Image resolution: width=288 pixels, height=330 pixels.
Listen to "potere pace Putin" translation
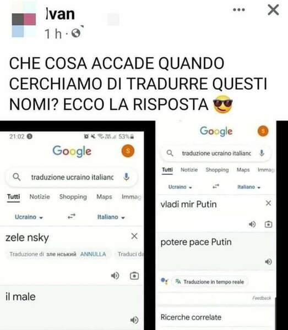click(x=268, y=262)
